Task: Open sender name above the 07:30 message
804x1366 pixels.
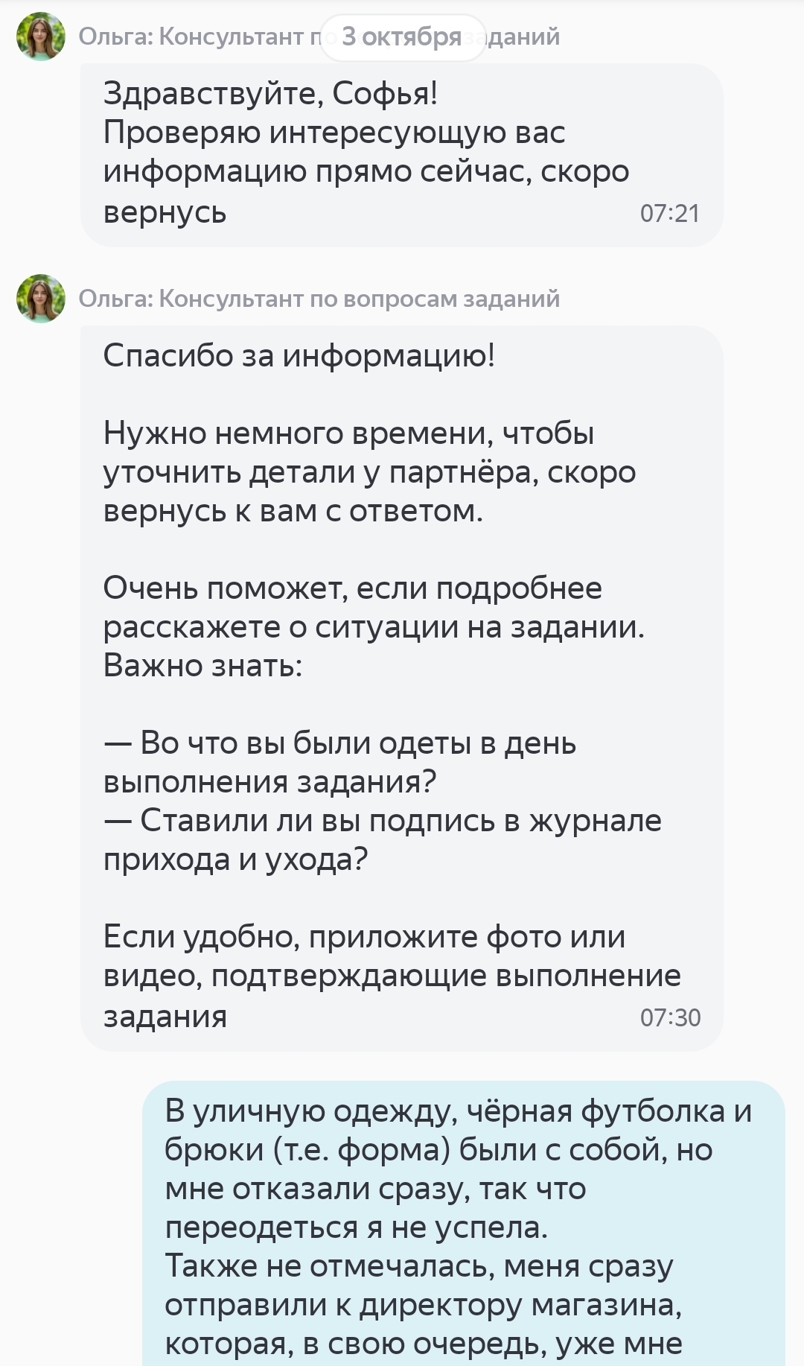Action: [x=319, y=299]
